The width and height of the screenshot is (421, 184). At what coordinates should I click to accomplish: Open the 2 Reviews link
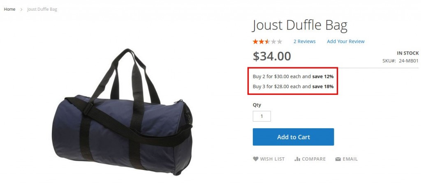pos(305,41)
